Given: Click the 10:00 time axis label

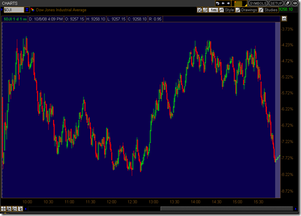Looking at the screenshot, I should [x=27, y=202].
